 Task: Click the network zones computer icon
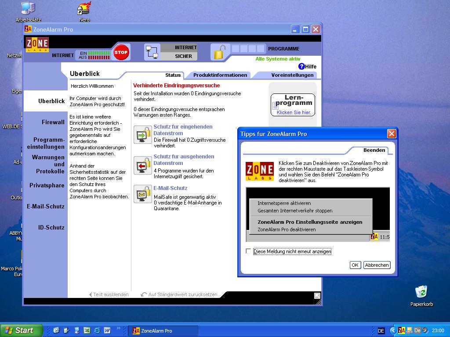[152, 52]
